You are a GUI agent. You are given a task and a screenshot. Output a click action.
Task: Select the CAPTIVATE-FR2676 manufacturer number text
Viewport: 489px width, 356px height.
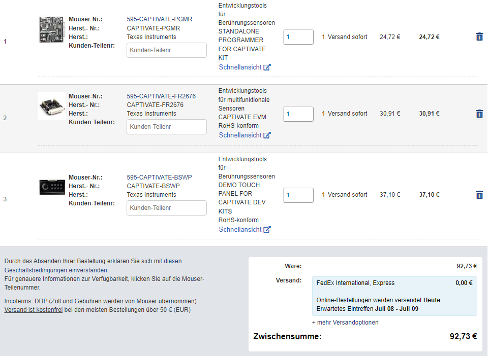155,105
